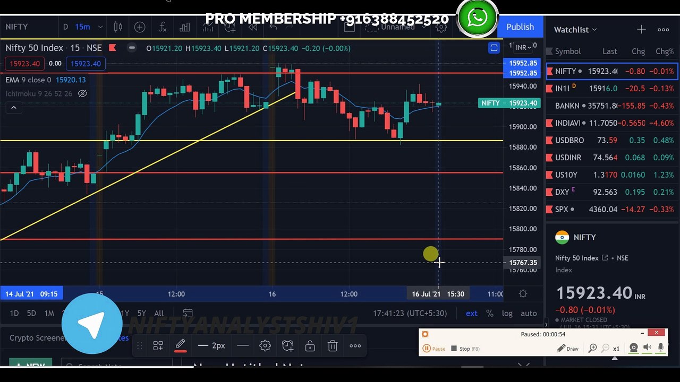The image size is (680, 382).
Task: Select SPX row in watchlist
Action: (612, 209)
